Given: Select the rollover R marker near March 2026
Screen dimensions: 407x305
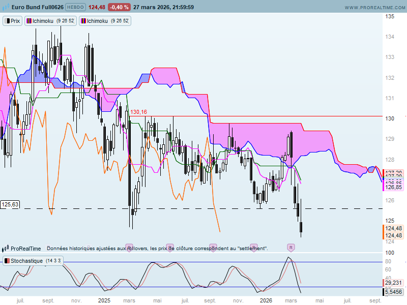Looking at the screenshot, I should [x=290, y=247].
